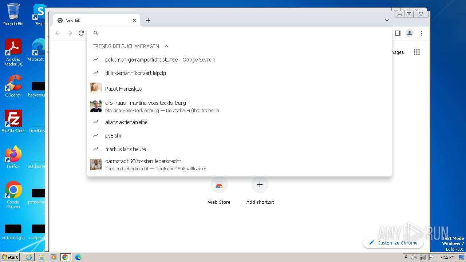The image size is (466, 262).
Task: Click the volume speaker tray icon
Action: tap(414, 257)
